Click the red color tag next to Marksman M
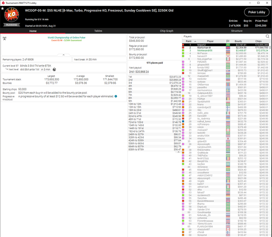Screen dimensions: 272x237 (183, 47)
